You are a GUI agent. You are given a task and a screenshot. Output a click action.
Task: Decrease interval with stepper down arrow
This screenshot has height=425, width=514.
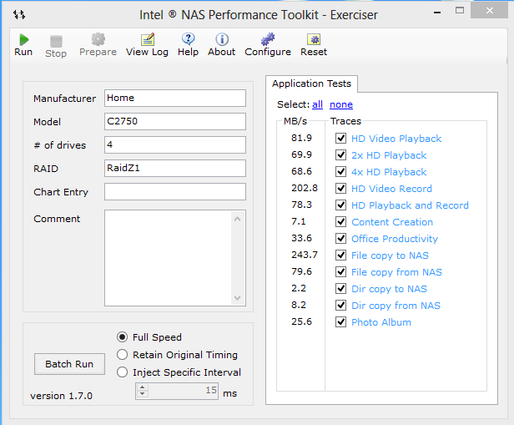coord(142,393)
